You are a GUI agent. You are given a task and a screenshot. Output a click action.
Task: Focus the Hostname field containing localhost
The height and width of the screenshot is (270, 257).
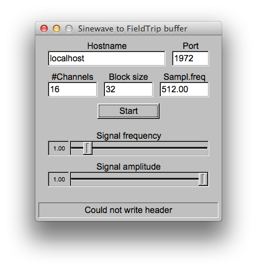click(x=107, y=58)
